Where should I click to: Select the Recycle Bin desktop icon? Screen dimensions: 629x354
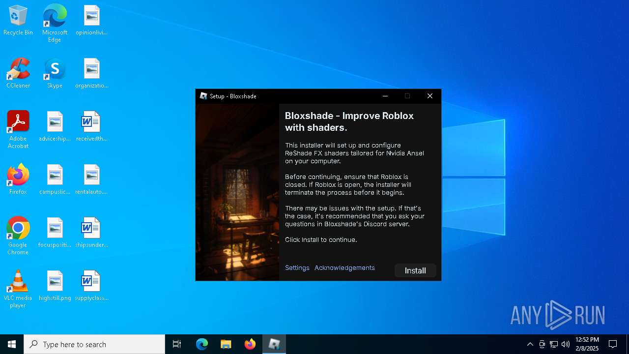pyautogui.click(x=18, y=21)
